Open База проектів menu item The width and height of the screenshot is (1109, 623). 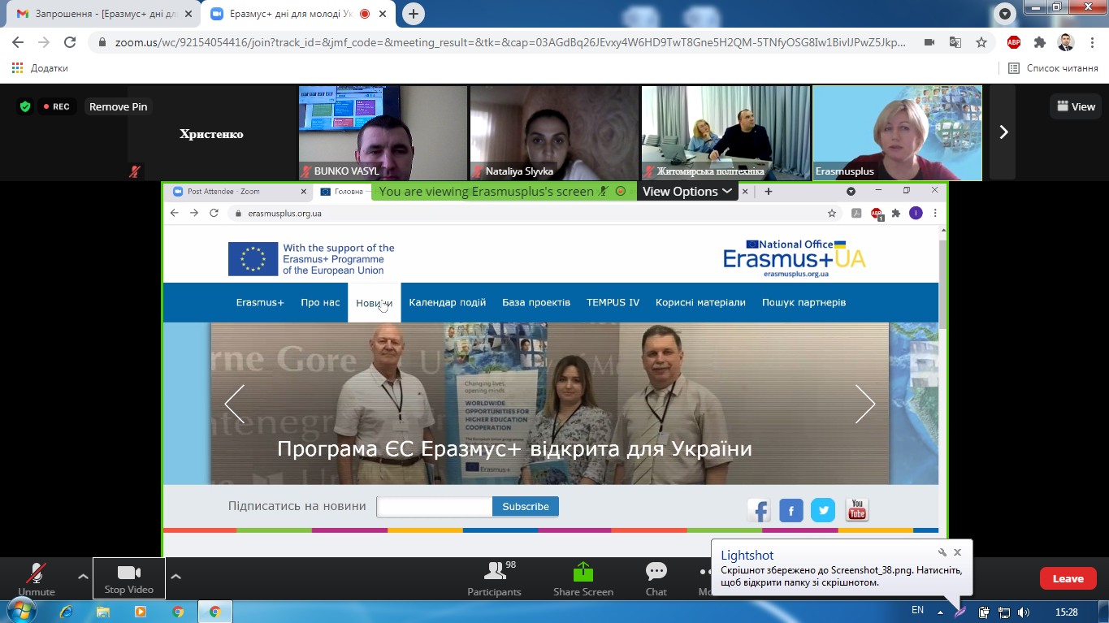point(536,302)
